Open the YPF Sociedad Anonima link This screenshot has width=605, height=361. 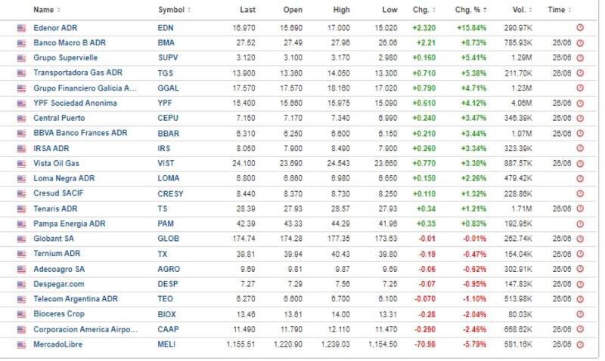[x=75, y=103]
